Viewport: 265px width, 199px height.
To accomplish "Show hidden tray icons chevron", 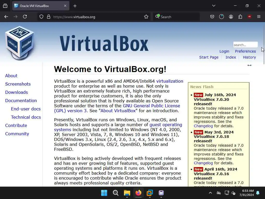I will coord(210,193).
